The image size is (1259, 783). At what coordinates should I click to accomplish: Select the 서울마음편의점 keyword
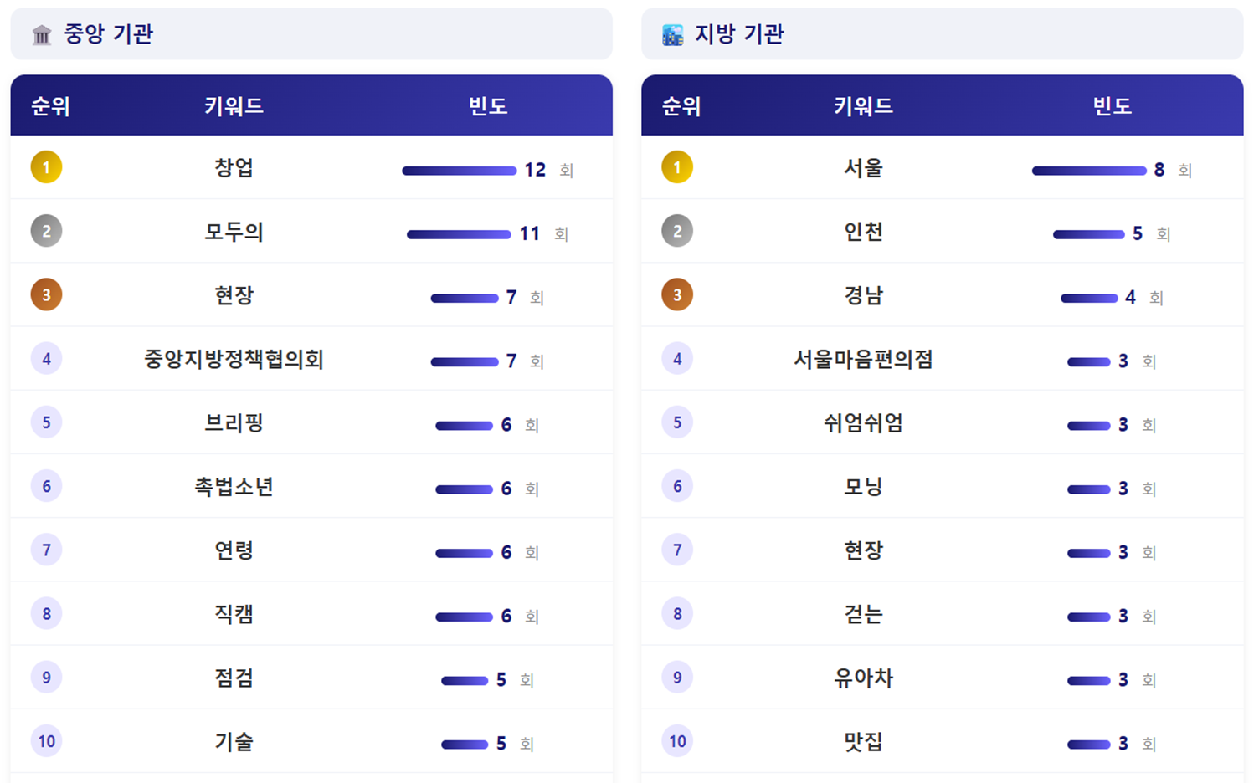(x=863, y=360)
